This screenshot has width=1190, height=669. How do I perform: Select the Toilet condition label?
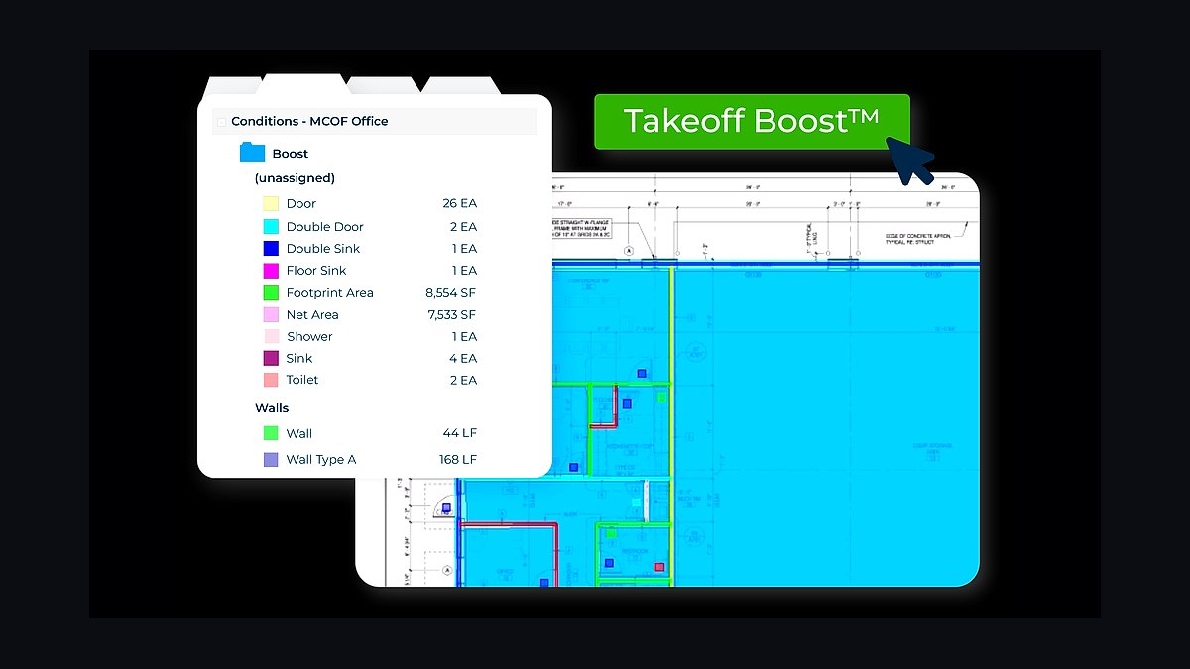(x=302, y=380)
